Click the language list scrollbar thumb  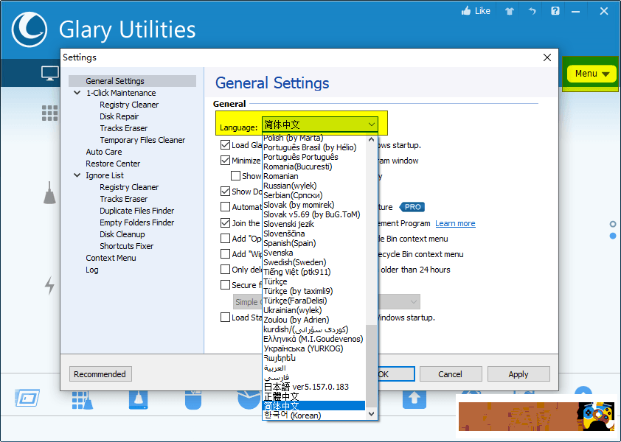[371, 366]
